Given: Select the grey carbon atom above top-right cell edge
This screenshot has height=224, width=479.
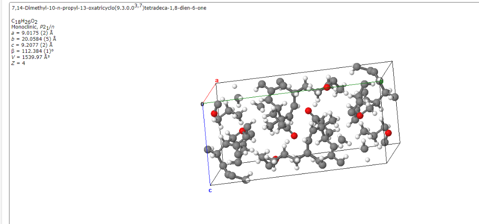Looking at the screenshot, I should tap(357, 66).
